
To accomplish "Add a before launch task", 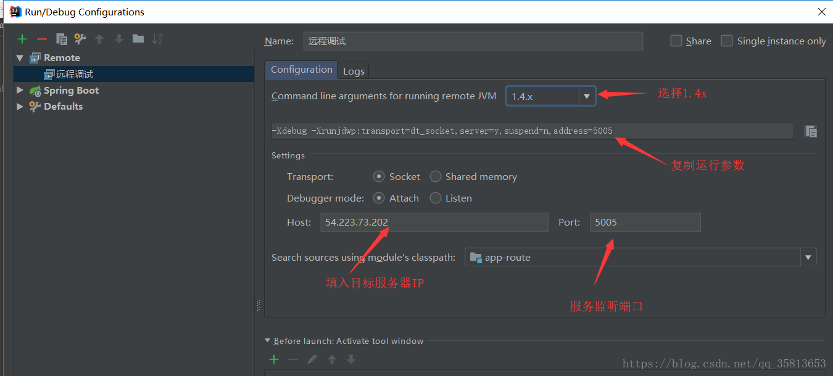I will (274, 359).
